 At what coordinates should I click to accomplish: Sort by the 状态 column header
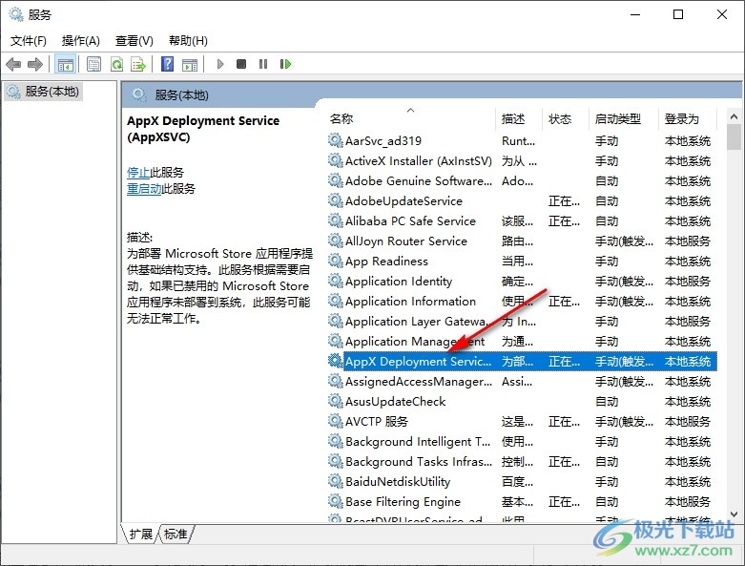coord(566,118)
